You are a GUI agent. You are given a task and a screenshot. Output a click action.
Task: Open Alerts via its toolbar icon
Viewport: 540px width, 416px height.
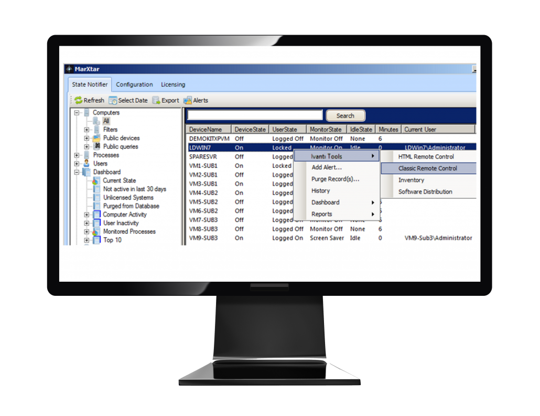[187, 100]
